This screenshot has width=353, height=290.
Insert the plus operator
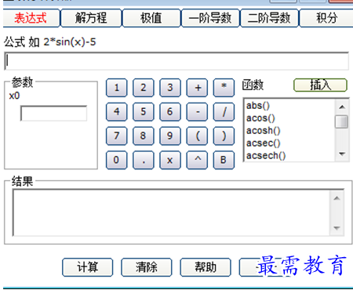(x=197, y=88)
